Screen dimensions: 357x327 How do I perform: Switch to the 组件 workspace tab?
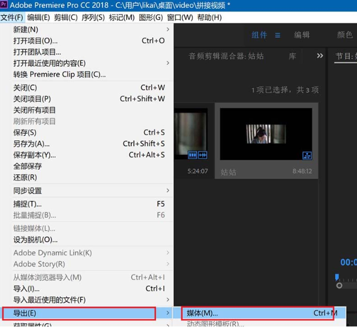coord(259,35)
